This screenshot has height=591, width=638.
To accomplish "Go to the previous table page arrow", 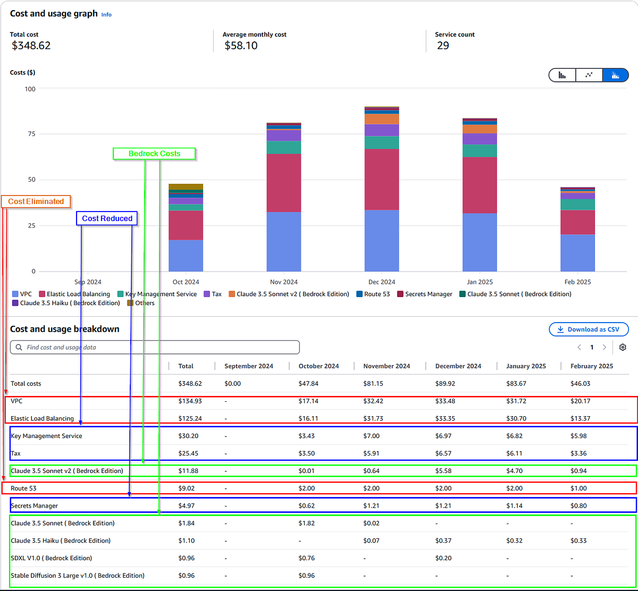I will pos(580,347).
